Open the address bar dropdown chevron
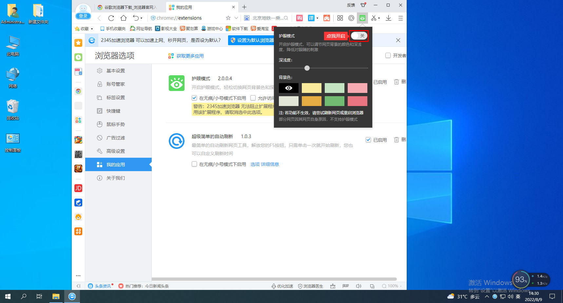 236,18
